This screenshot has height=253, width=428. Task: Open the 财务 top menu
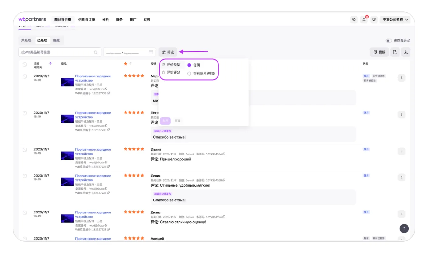147,20
